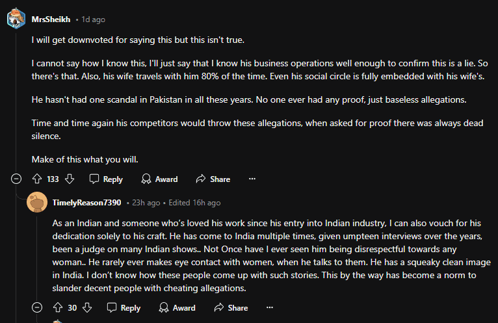Click MrsSheikh's avatar image
This screenshot has height=323, width=498.
coord(16,19)
